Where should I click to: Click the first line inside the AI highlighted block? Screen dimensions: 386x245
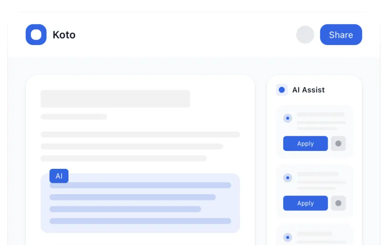click(140, 185)
